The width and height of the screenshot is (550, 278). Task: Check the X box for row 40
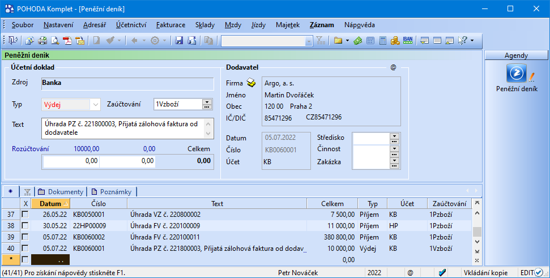(25, 248)
